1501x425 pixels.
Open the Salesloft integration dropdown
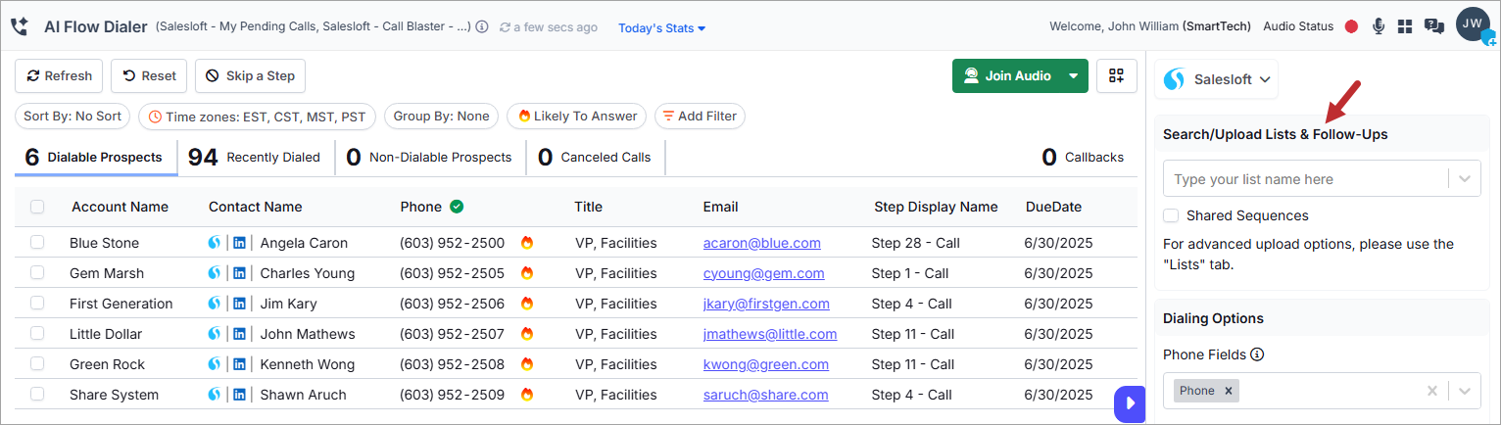coord(1216,79)
